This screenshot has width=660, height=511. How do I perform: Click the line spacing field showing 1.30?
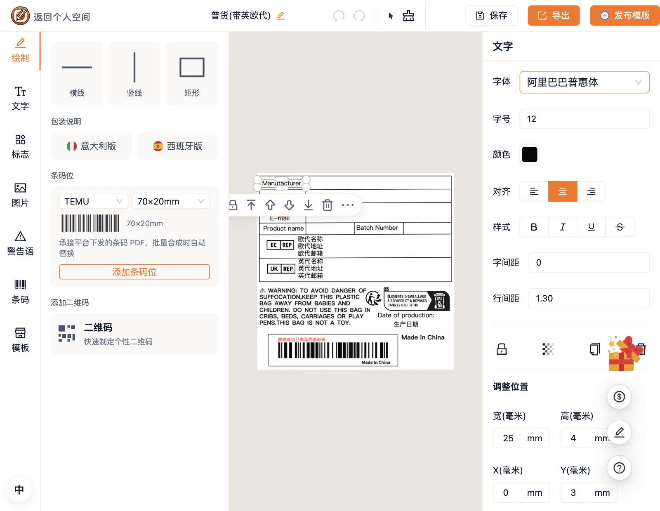coord(589,298)
